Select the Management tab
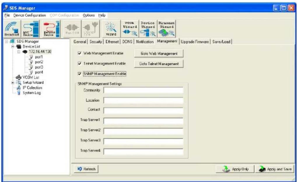The width and height of the screenshot is (297, 182). tap(167, 41)
